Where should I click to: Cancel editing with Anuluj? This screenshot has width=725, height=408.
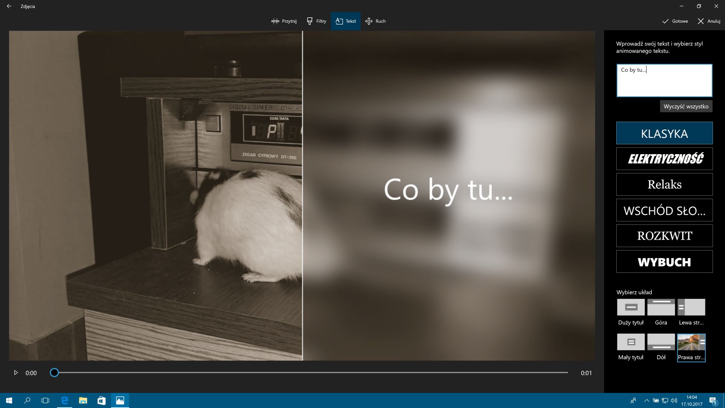click(x=709, y=21)
